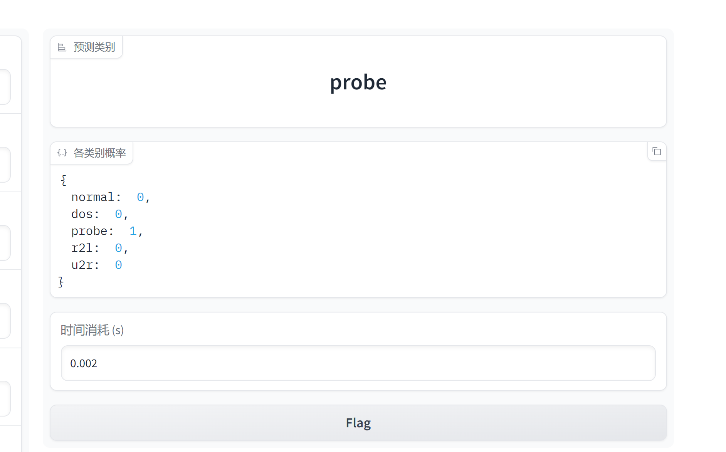Viewport: 726px width, 452px height.
Task: Click the u2r probability value 0
Action: point(118,265)
